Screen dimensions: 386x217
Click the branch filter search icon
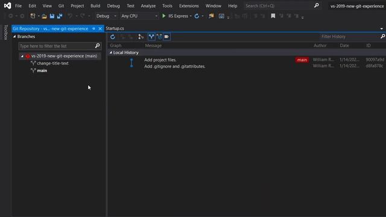pos(98,46)
